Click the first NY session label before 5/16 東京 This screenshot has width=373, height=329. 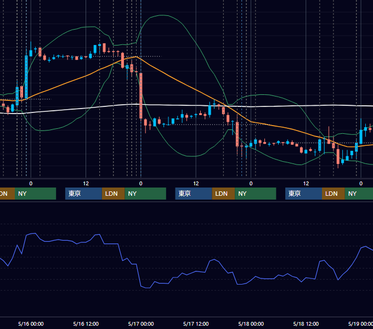[35, 194]
